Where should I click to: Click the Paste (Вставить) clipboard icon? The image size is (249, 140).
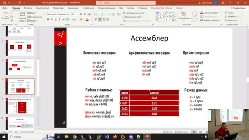point(5,14)
